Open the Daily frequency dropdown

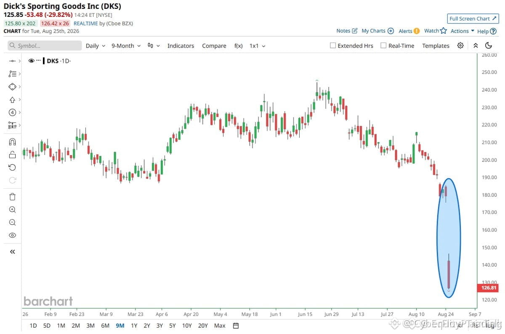95,45
